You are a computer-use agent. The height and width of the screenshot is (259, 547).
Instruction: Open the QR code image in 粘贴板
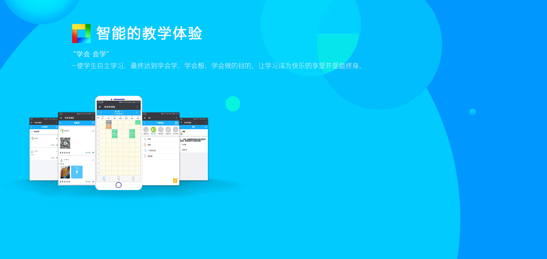click(x=65, y=143)
